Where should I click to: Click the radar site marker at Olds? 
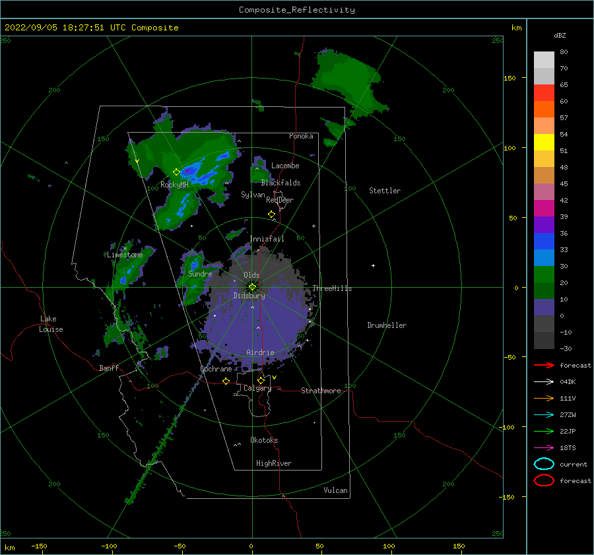coord(252,287)
